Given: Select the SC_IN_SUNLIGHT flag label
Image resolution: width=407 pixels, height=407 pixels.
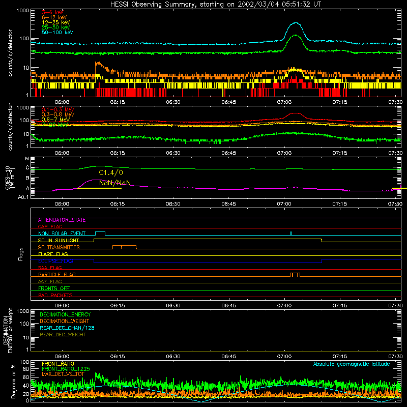Looking at the screenshot, I should pyautogui.click(x=59, y=240).
